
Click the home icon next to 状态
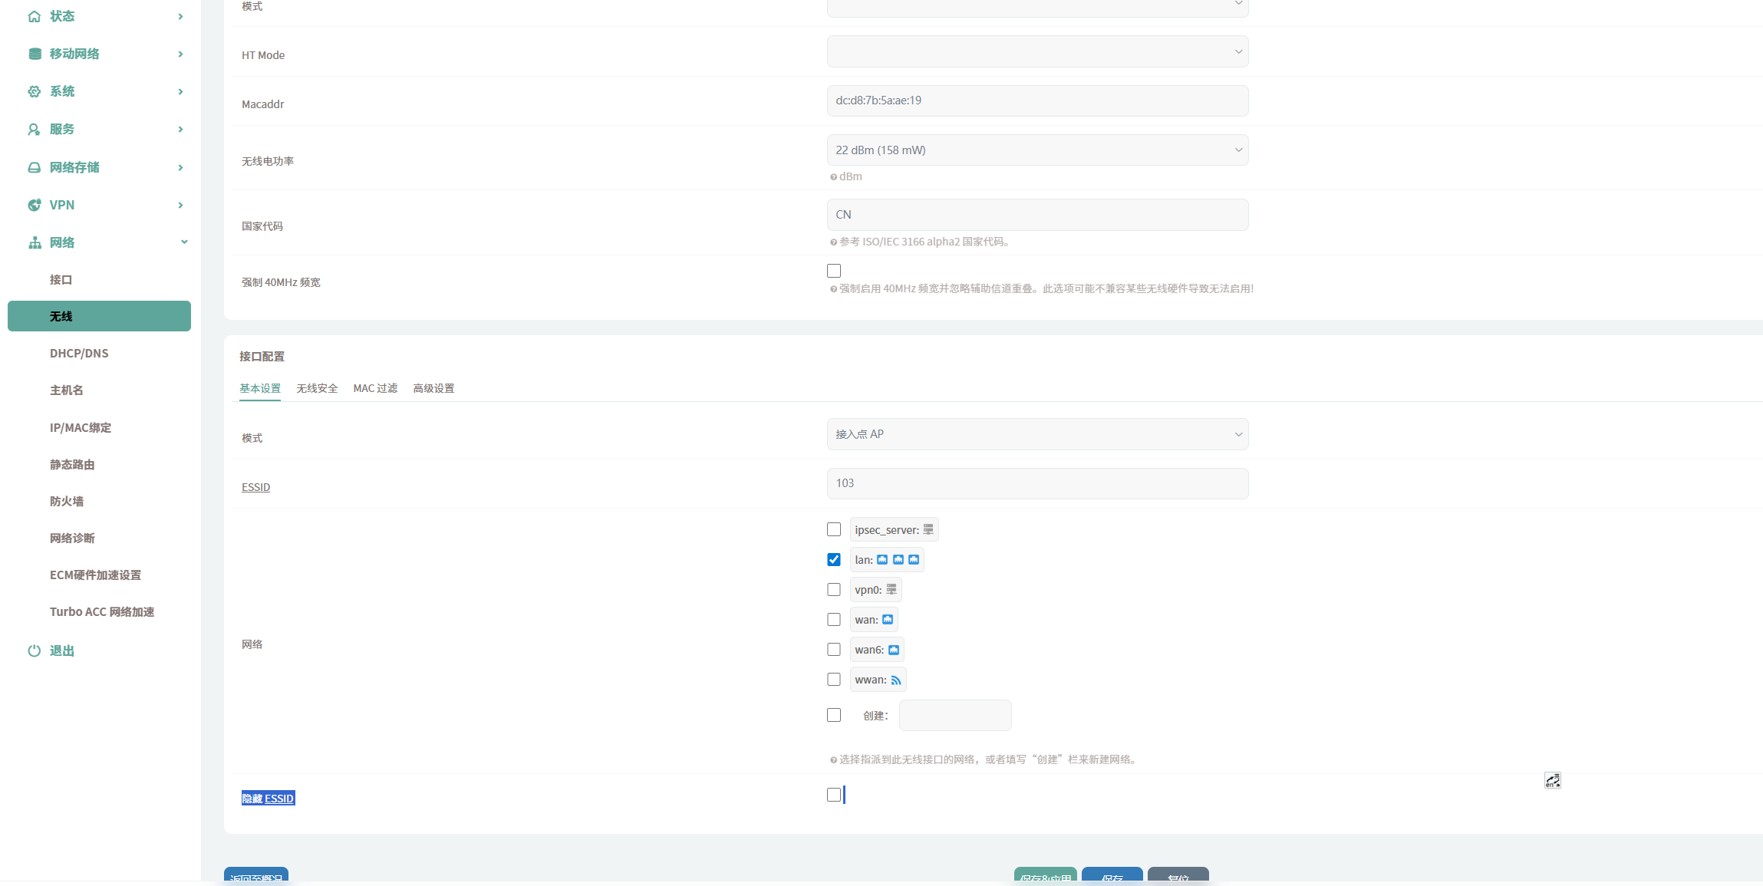[35, 16]
